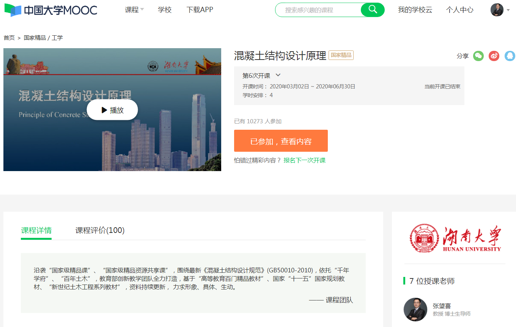Expand the 课程 dropdown menu
This screenshot has height=327, width=516.
pos(134,10)
